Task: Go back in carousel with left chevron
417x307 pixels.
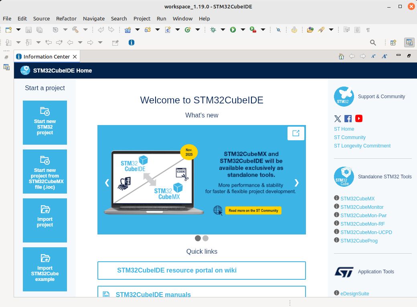Action: (x=107, y=183)
